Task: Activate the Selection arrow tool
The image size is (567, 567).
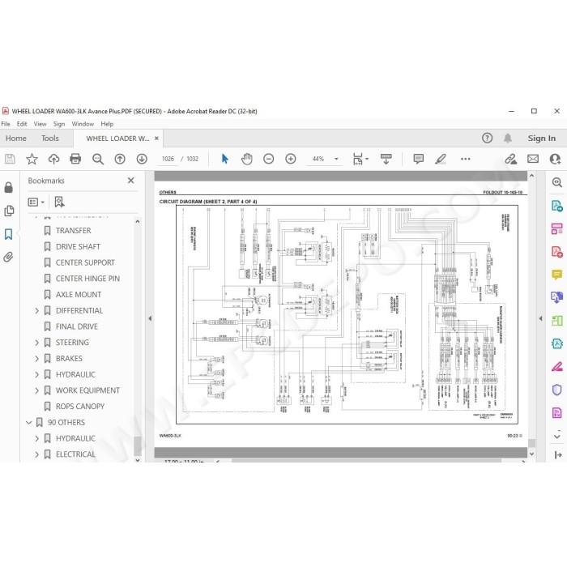Action: click(x=224, y=159)
